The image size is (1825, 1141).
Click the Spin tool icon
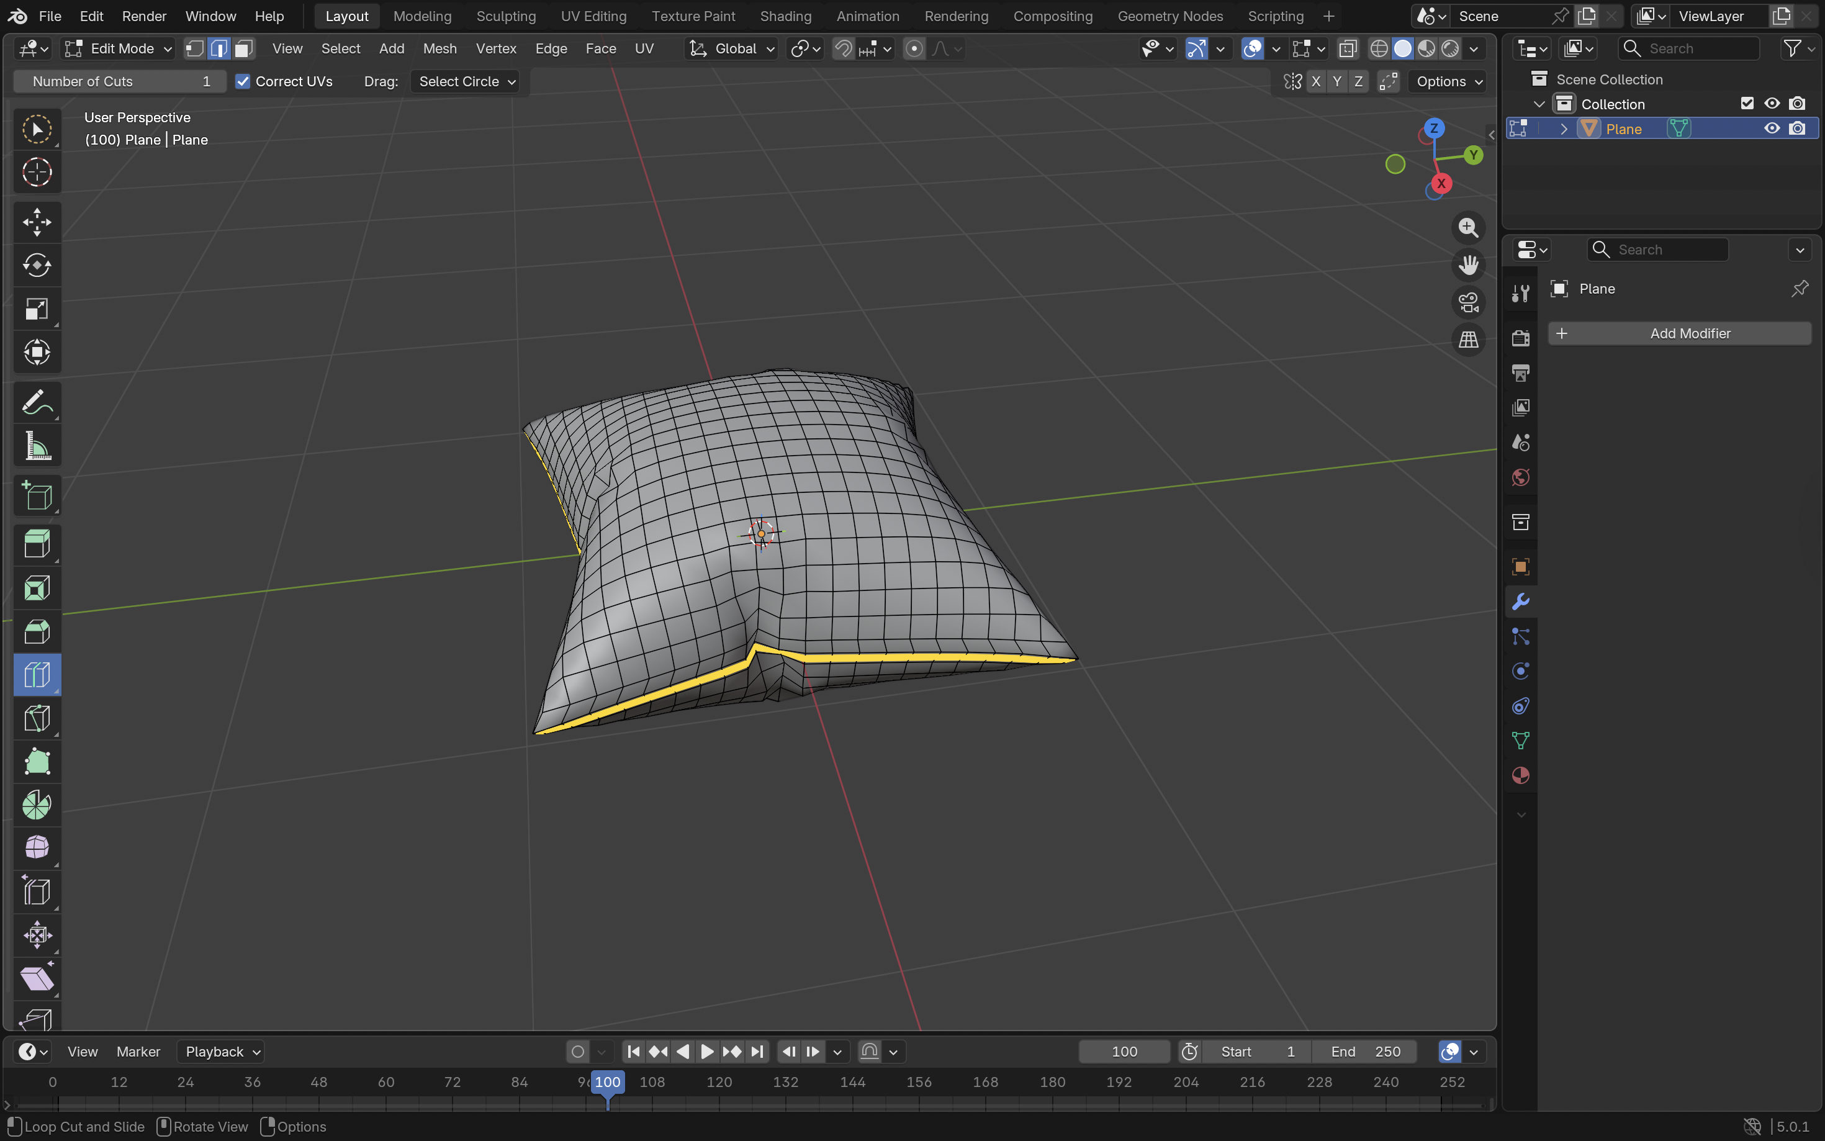click(x=36, y=805)
